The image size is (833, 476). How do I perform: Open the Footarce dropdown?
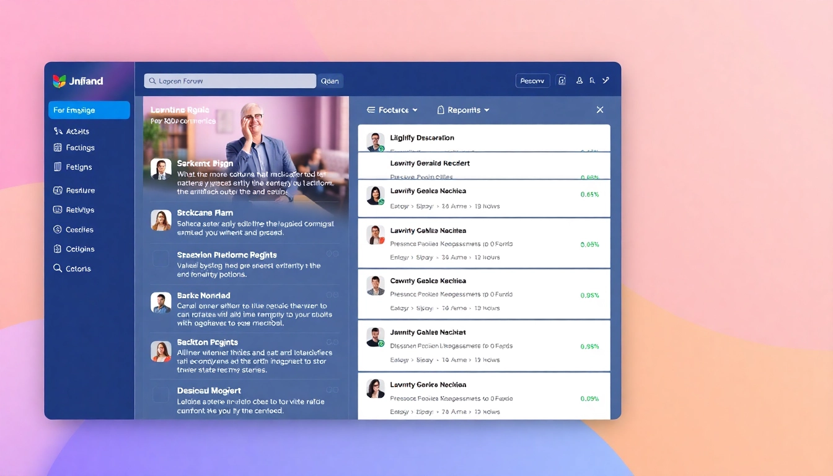[392, 110]
